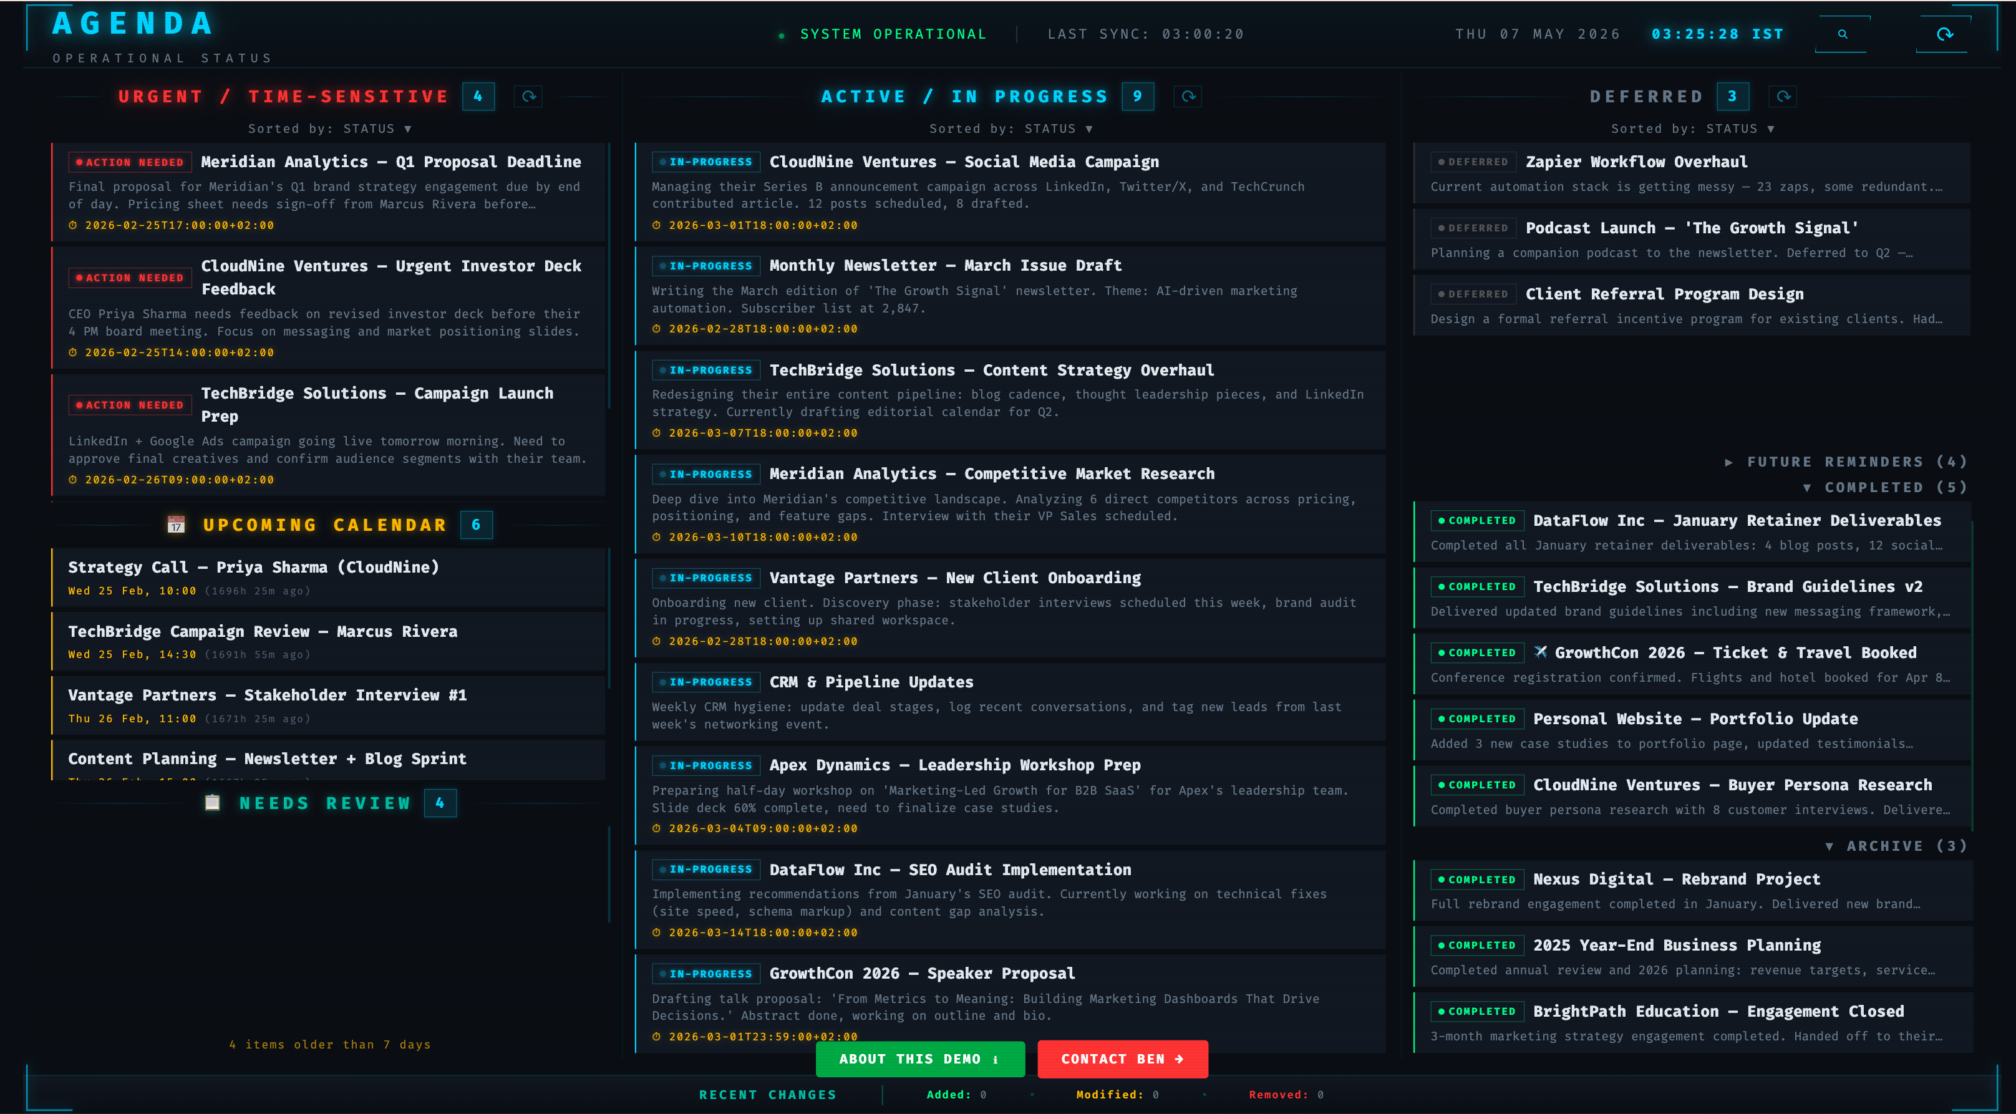Open Personal Website Portfolio Update item
2016x1114 pixels.
(1692, 730)
